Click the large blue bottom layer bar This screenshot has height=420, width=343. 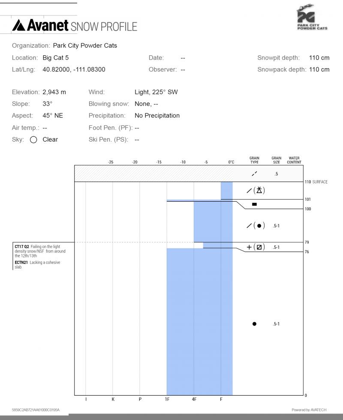(x=199, y=321)
